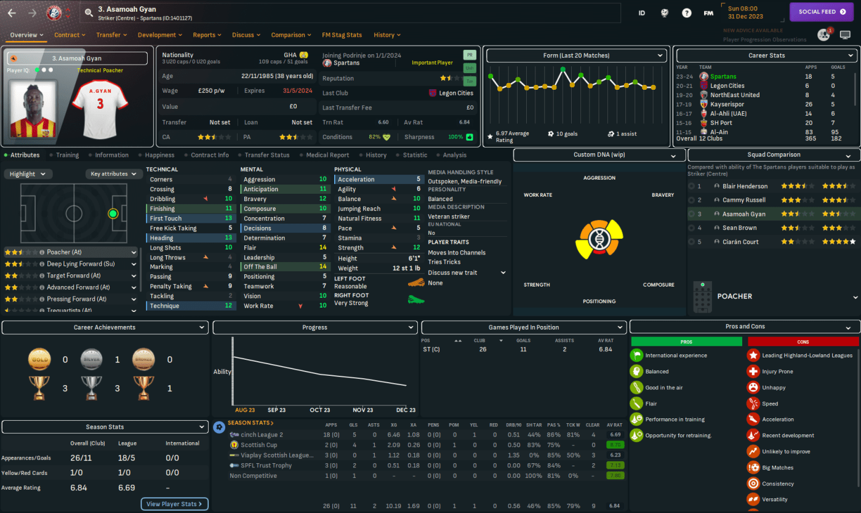The width and height of the screenshot is (861, 513).
Task: Open the Contract menu
Action: click(70, 35)
